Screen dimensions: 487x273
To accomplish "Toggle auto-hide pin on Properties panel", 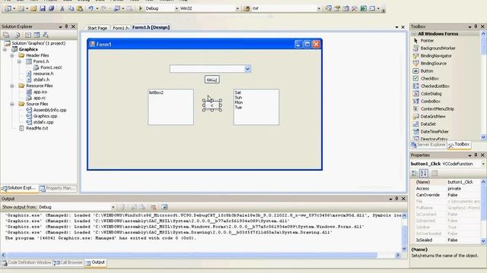I will [476, 155].
